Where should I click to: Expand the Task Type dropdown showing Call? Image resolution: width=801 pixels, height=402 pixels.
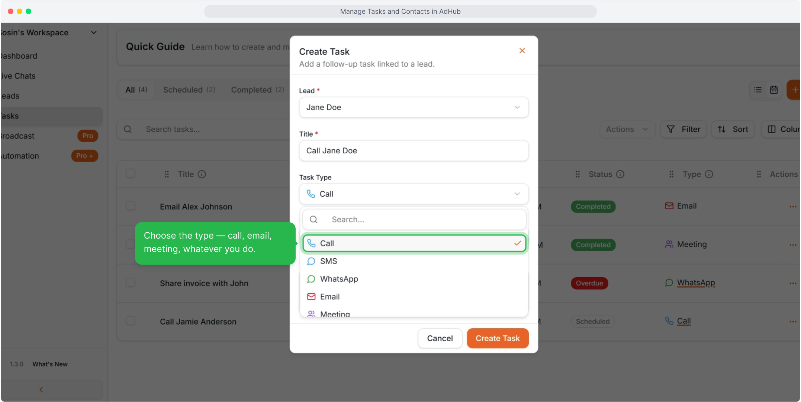[x=414, y=194]
